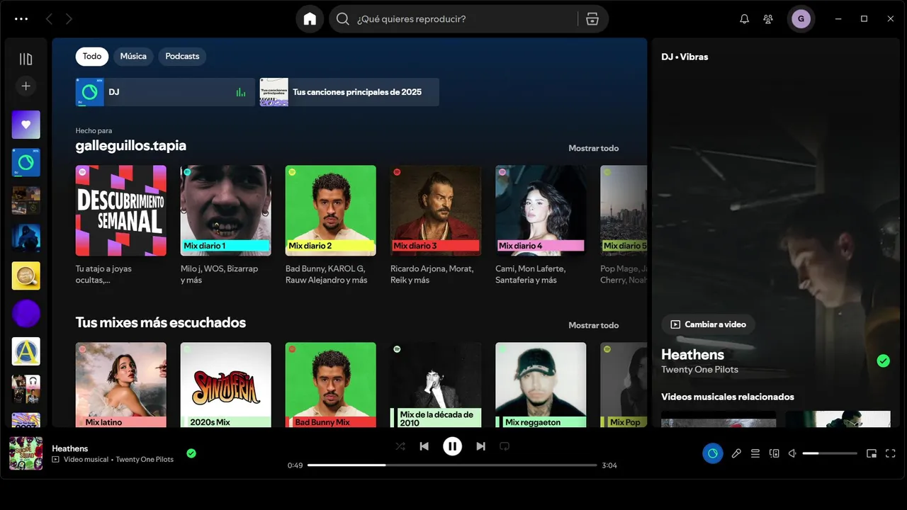Image resolution: width=907 pixels, height=510 pixels.
Task: Open Twenty One Pilots link in player bar
Action: (145, 460)
